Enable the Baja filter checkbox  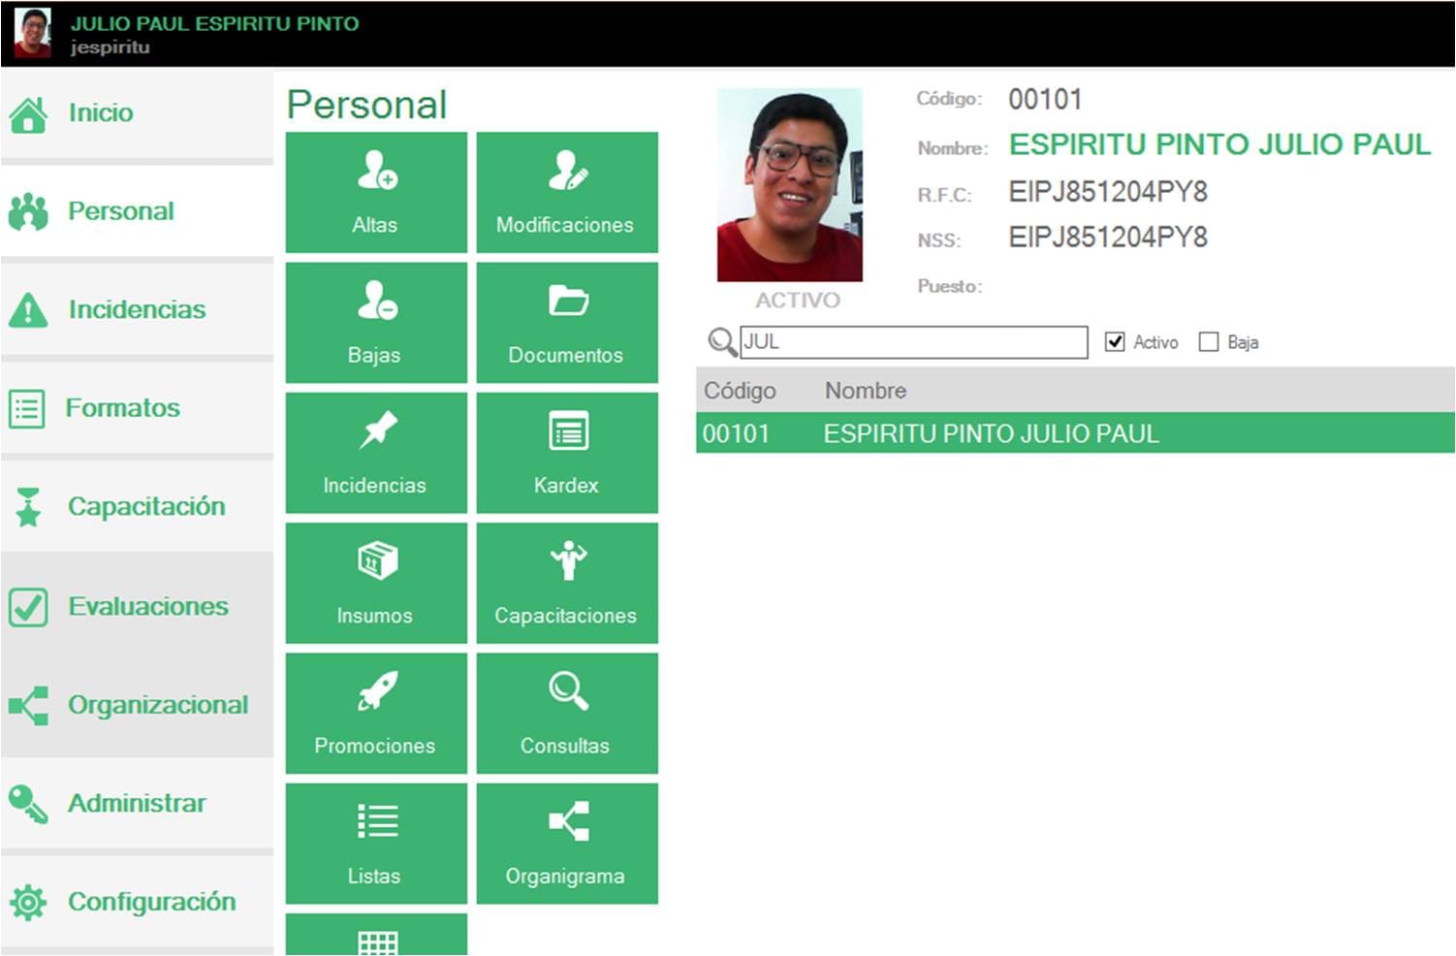tap(1208, 341)
